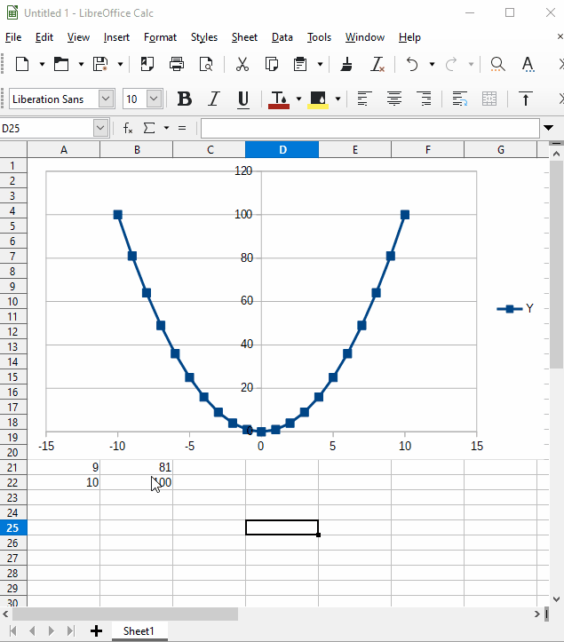Screen dimensions: 564x642
Task: Add a new sheet with plus button
Action: pos(96,631)
